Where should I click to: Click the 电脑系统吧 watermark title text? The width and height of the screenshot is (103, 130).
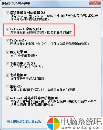pos(81,121)
